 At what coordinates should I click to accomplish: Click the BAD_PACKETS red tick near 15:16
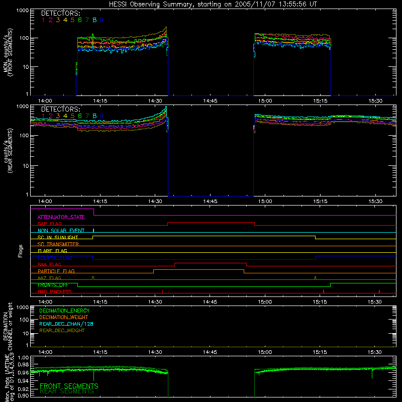(324, 291)
